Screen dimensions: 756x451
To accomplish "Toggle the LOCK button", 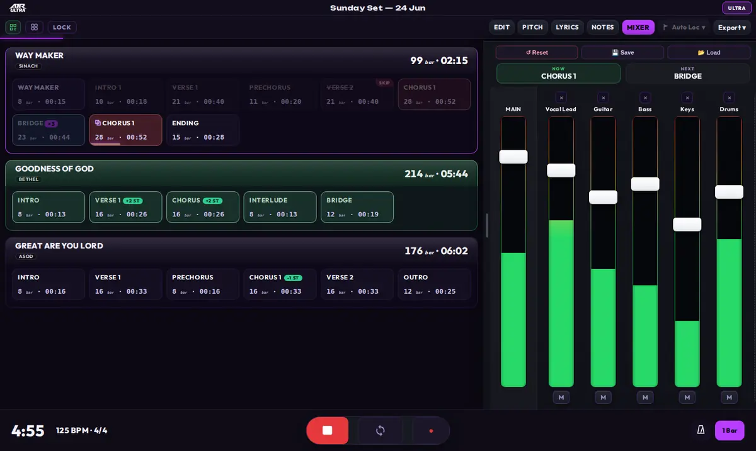I will click(x=62, y=27).
